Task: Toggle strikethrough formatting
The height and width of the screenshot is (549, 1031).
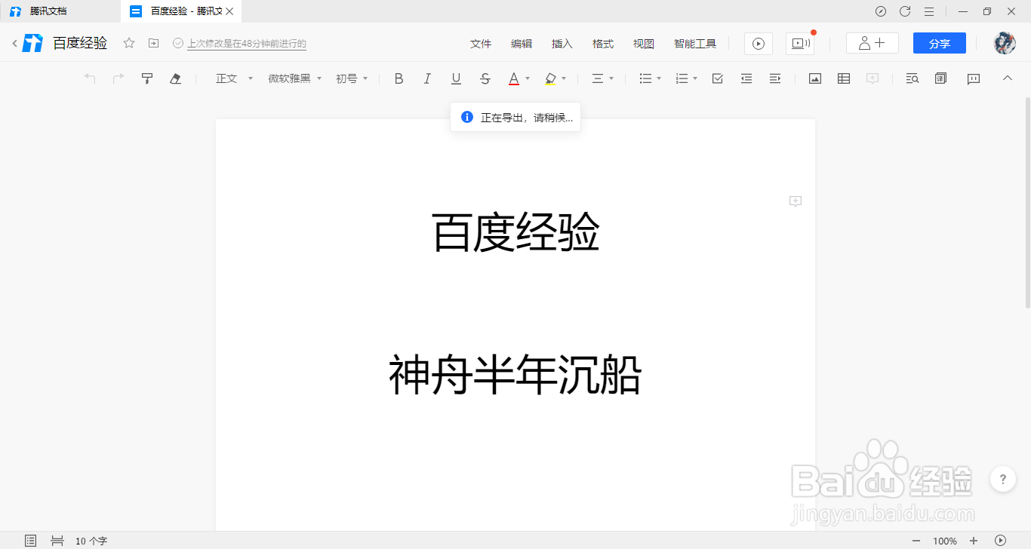Action: [x=485, y=78]
